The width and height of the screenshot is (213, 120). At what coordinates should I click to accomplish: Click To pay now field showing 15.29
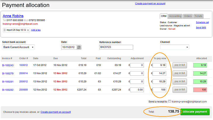pyautogui.click(x=159, y=82)
